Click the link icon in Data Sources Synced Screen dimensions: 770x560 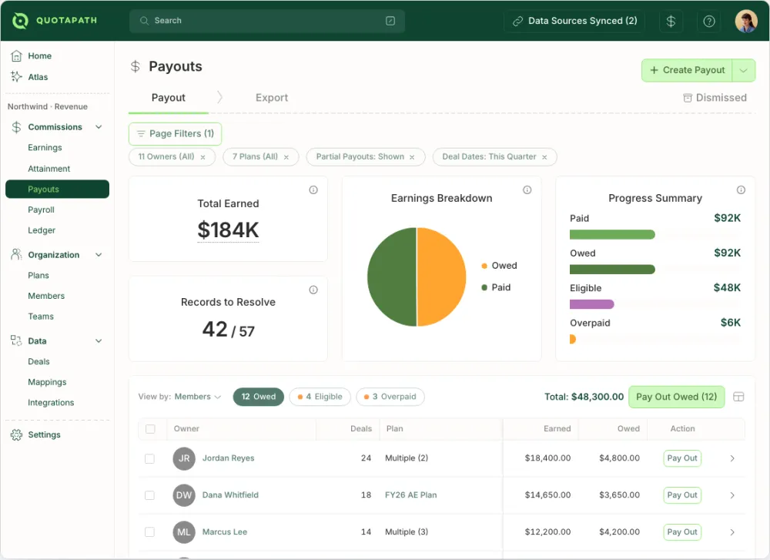(x=517, y=21)
